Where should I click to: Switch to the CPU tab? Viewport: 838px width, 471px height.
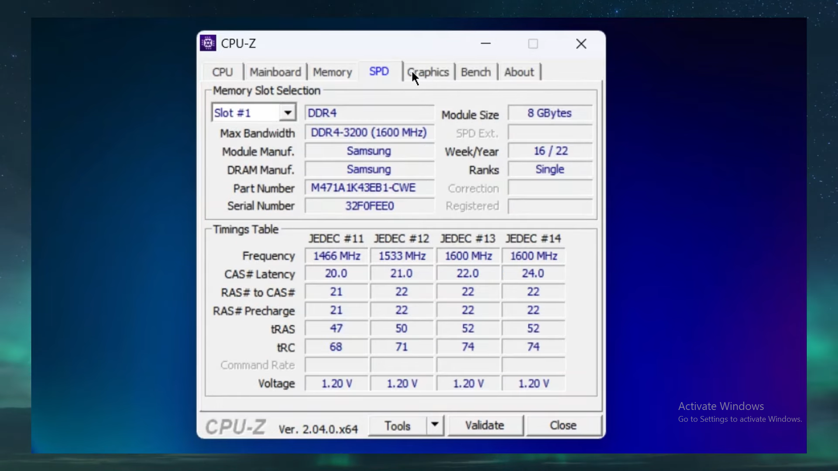tap(223, 72)
